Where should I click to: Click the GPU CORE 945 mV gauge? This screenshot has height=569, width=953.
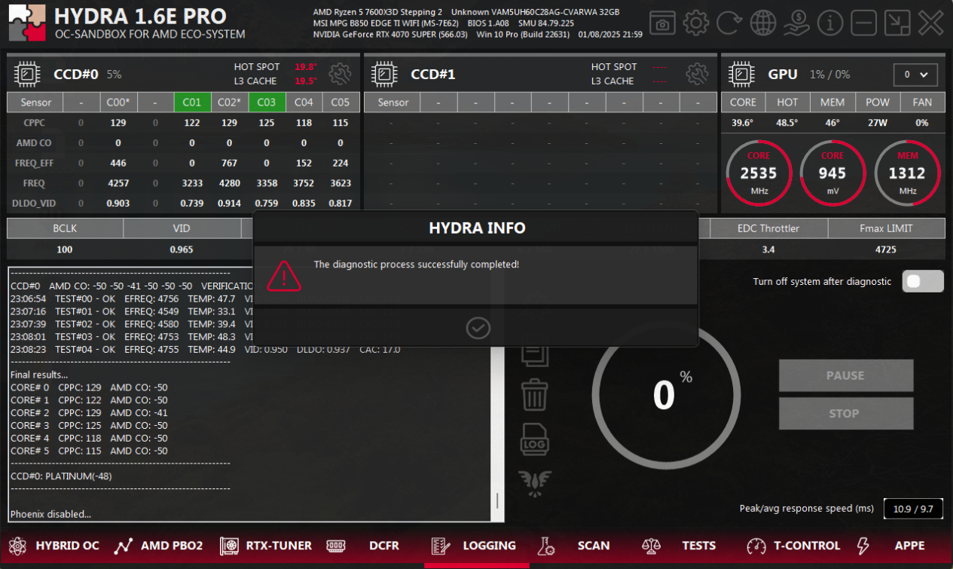click(832, 173)
